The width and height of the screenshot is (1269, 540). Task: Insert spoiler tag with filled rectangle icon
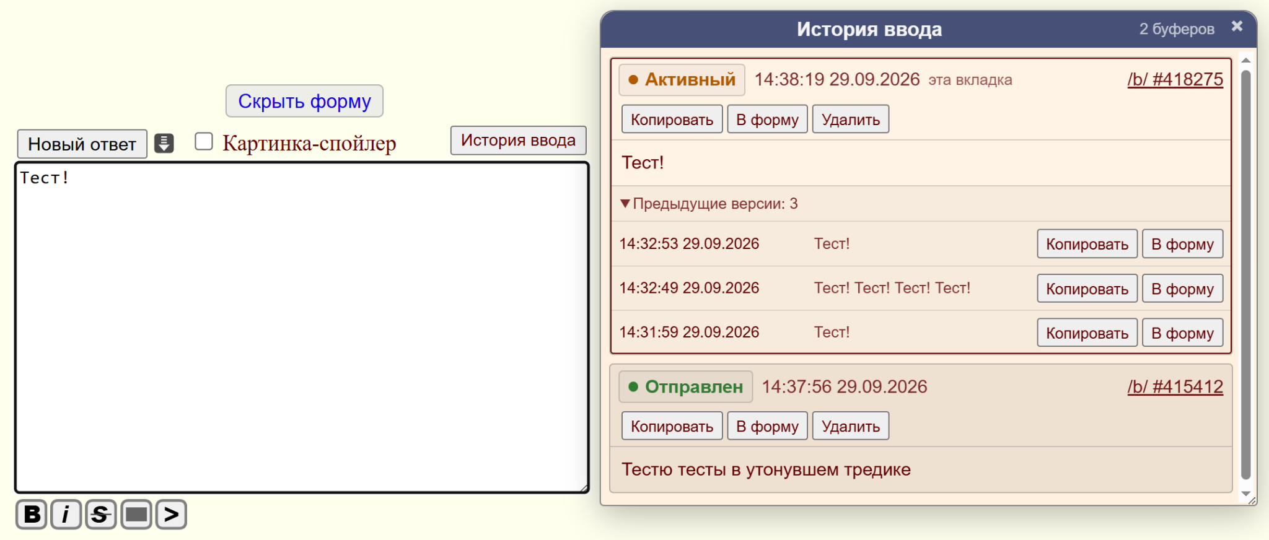136,515
